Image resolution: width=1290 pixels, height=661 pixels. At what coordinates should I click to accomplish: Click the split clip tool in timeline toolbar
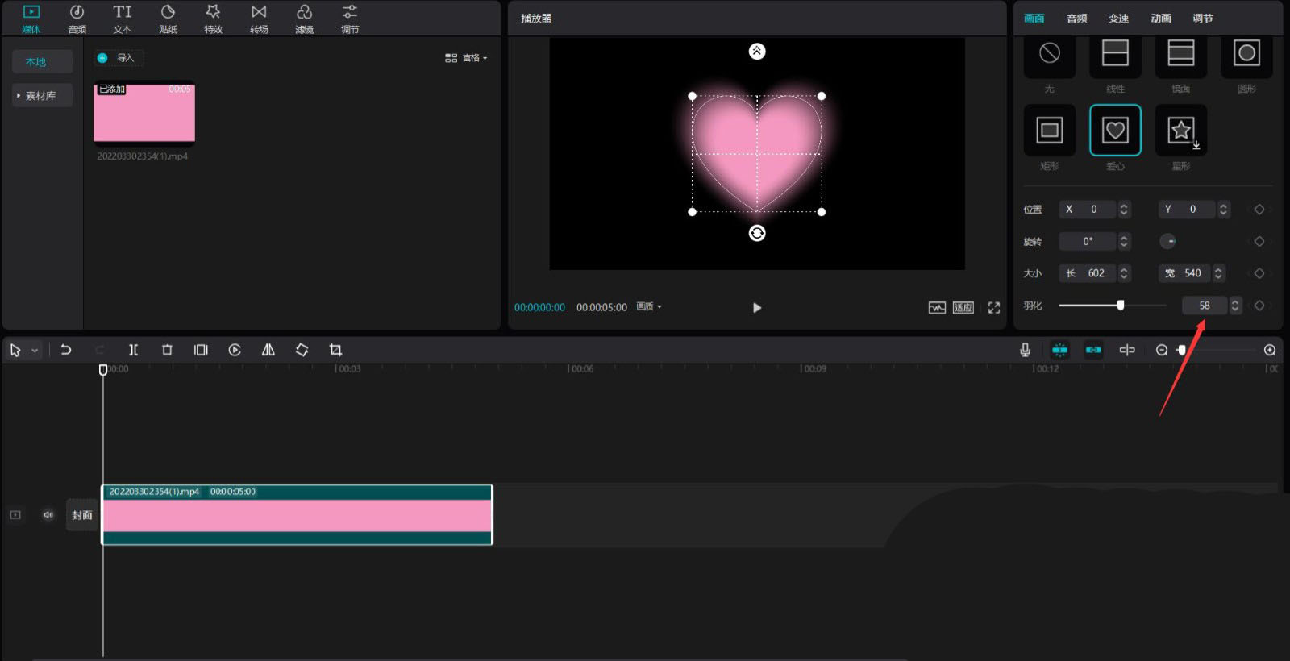tap(133, 350)
